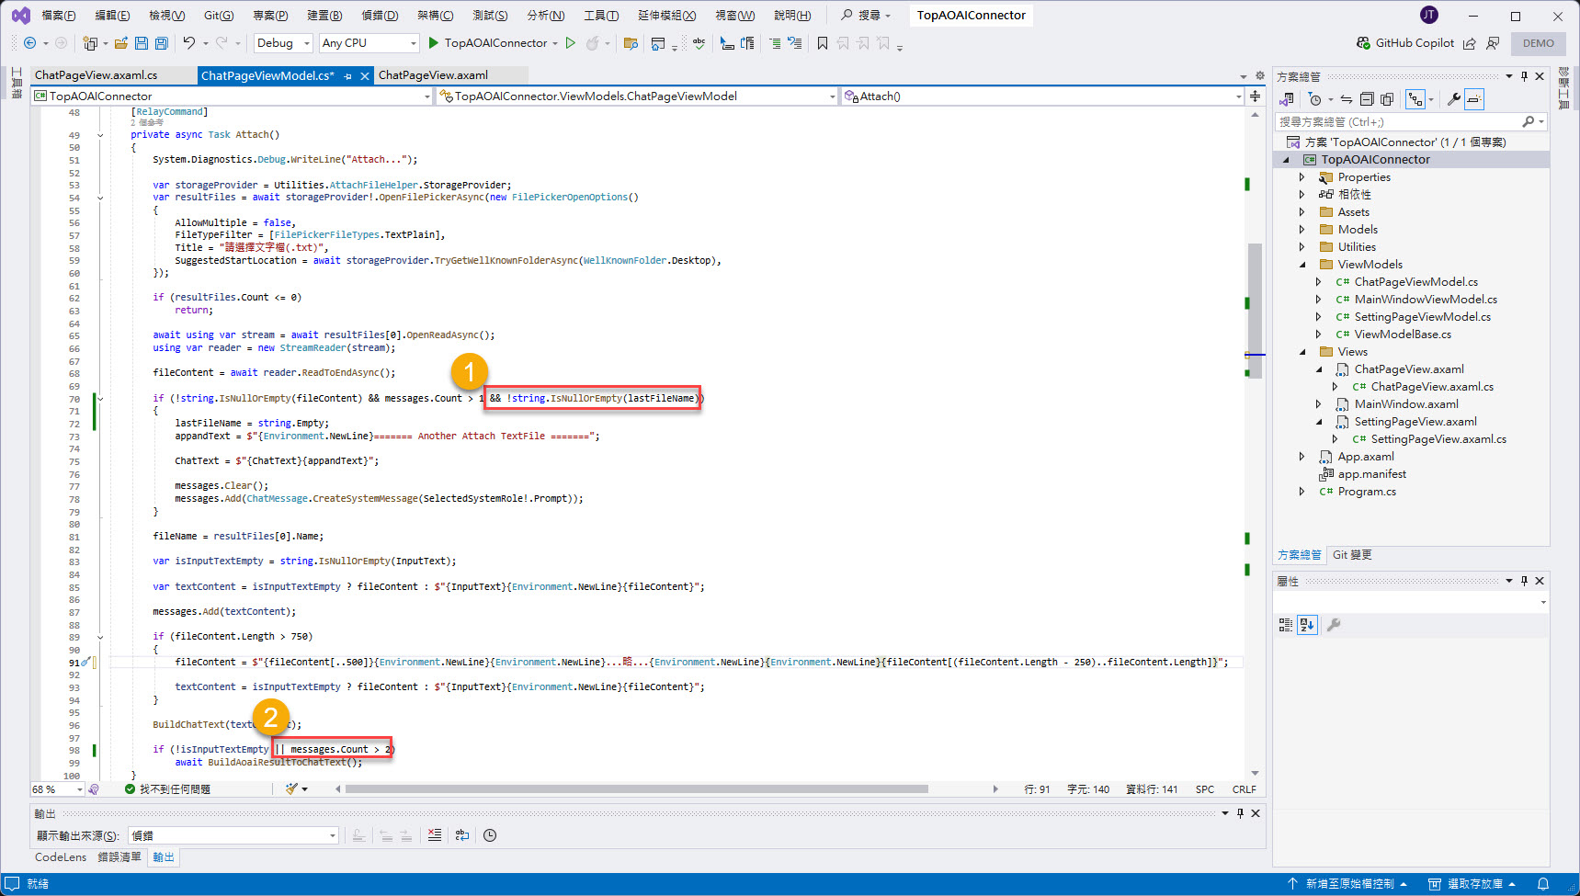Expand the Properties folder in Solution Explorer
This screenshot has width=1580, height=896.
(x=1302, y=177)
